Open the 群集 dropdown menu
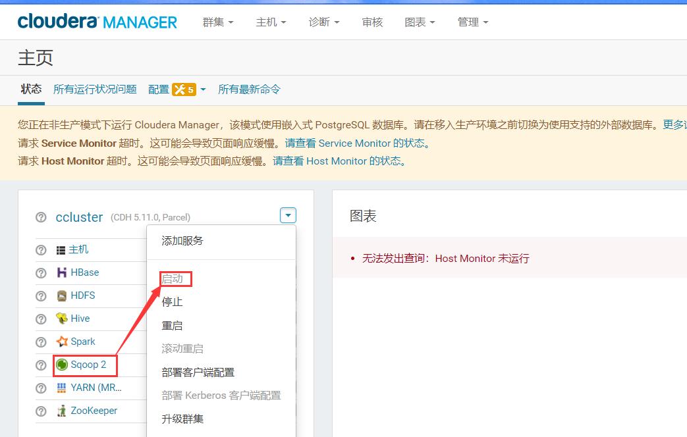The image size is (687, 437). (x=218, y=22)
